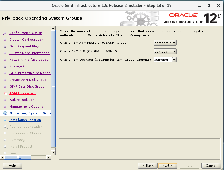This screenshot has height=170, width=224.
Task: Select Operating System Groups step
Action: (30, 113)
